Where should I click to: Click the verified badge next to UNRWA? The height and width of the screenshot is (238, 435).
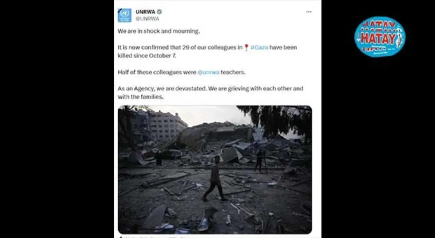pos(159,12)
